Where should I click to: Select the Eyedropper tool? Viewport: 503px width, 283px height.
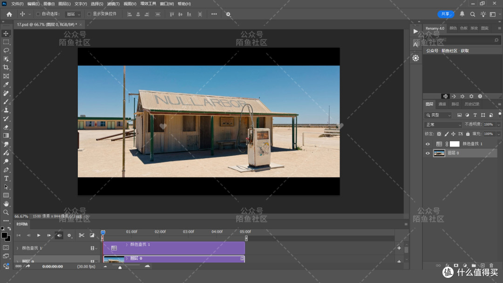(6, 84)
